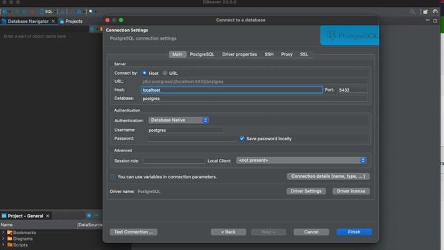This screenshot has height=250, width=444.
Task: Close the Database Navigator tab
Action: coord(53,22)
